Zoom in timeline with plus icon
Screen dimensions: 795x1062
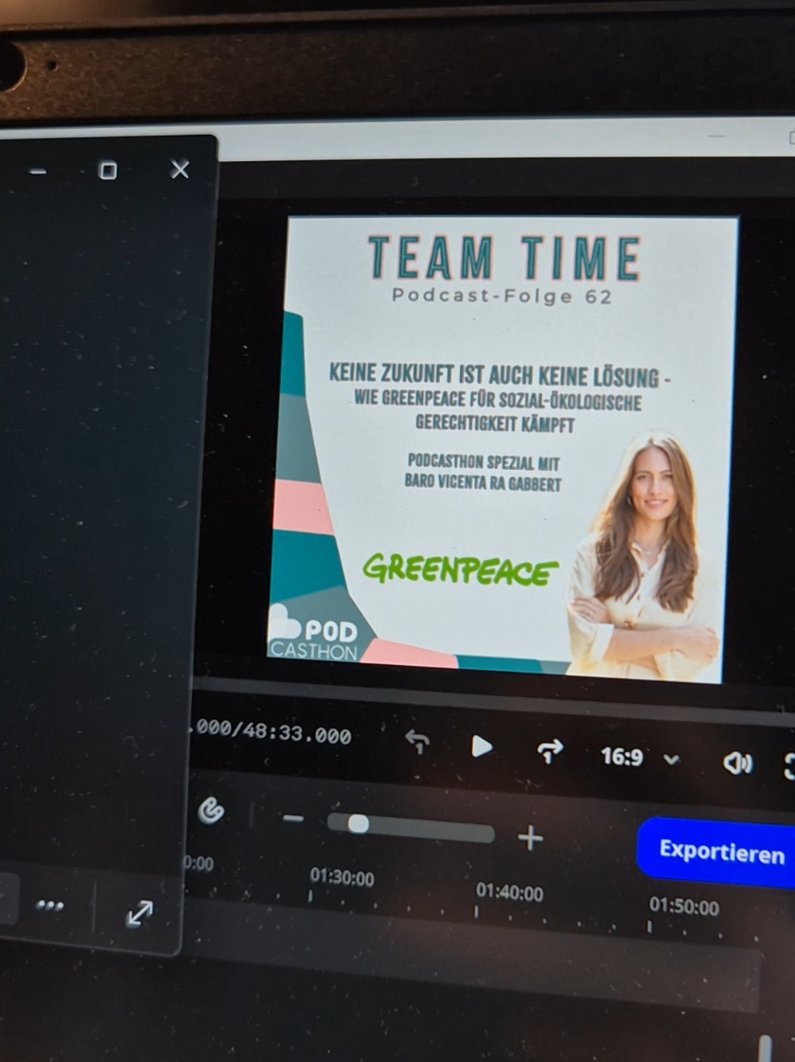tap(530, 837)
